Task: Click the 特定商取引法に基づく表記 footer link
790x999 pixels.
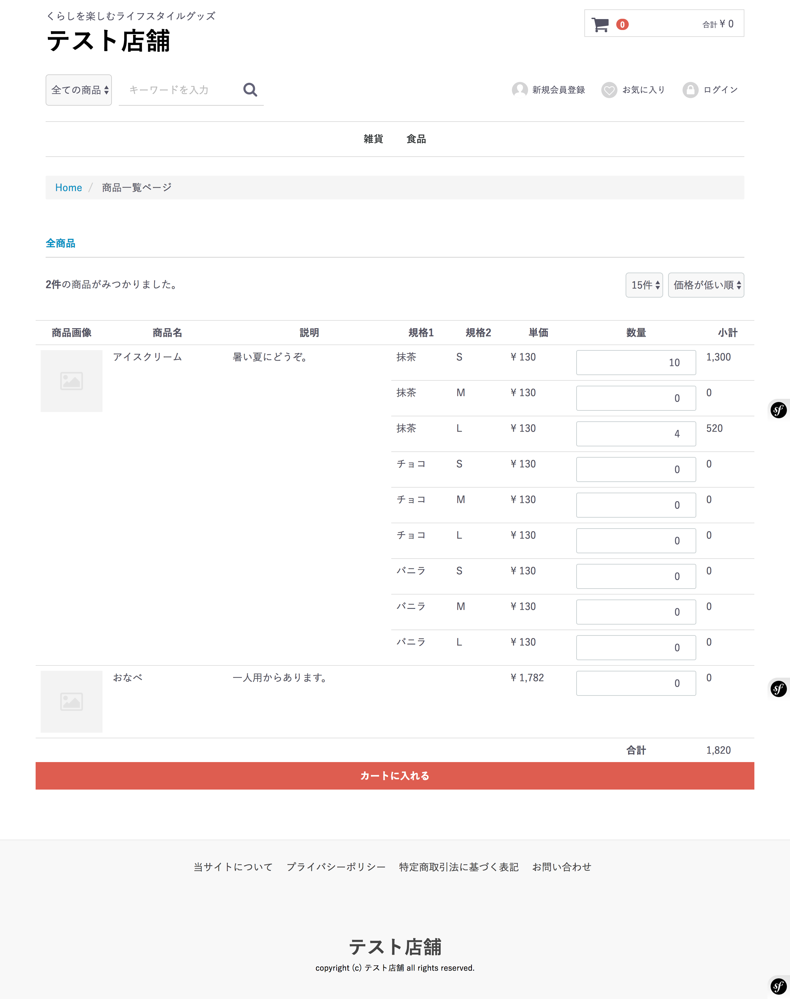Action: point(459,867)
